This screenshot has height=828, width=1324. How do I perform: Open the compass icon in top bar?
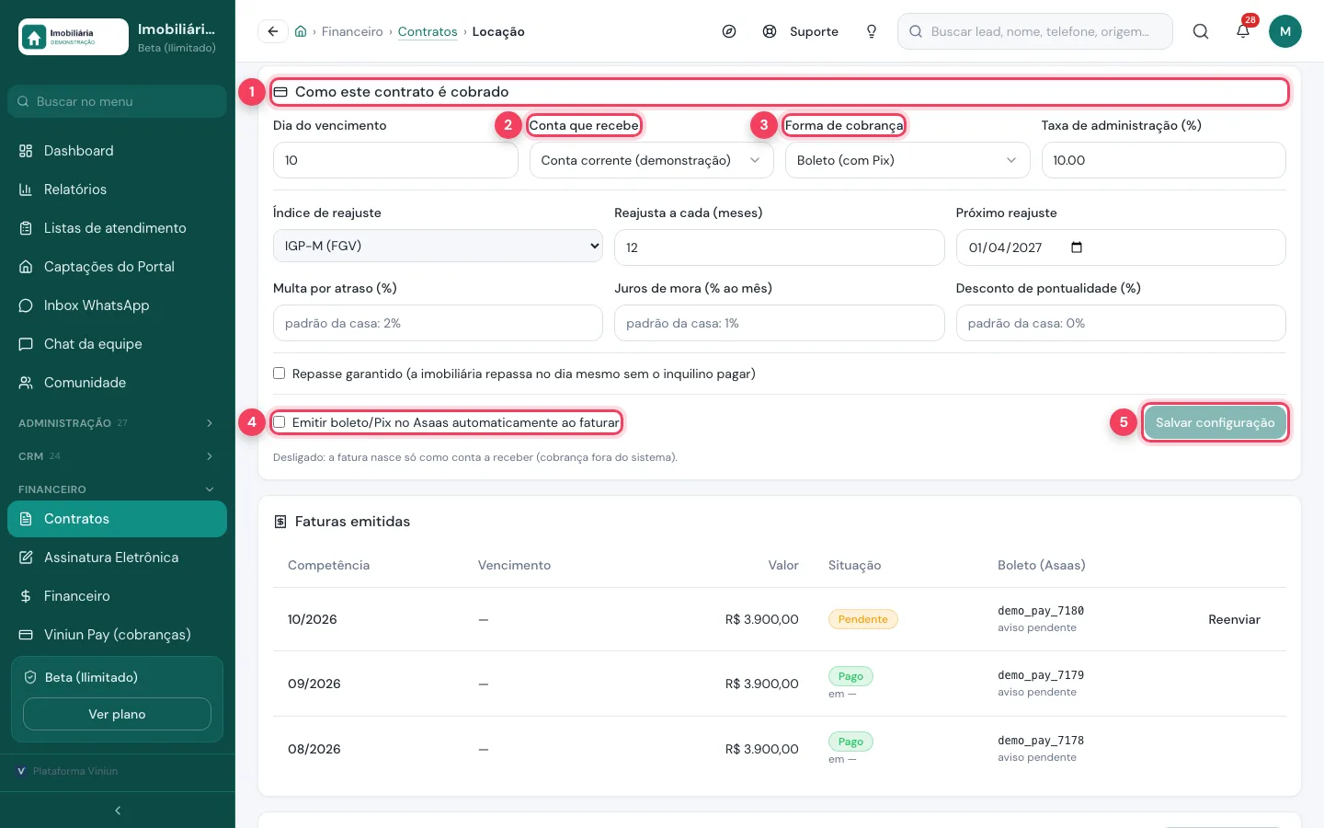(x=729, y=31)
